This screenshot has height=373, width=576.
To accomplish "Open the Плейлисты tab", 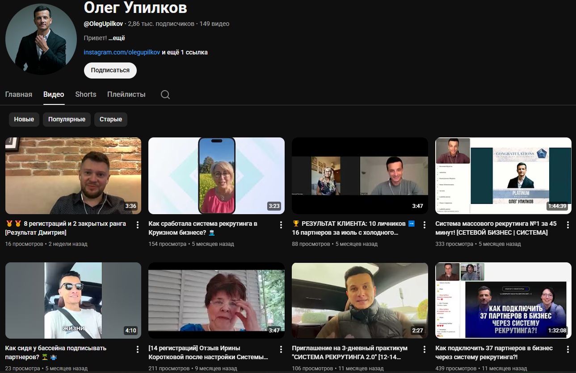I will [126, 95].
